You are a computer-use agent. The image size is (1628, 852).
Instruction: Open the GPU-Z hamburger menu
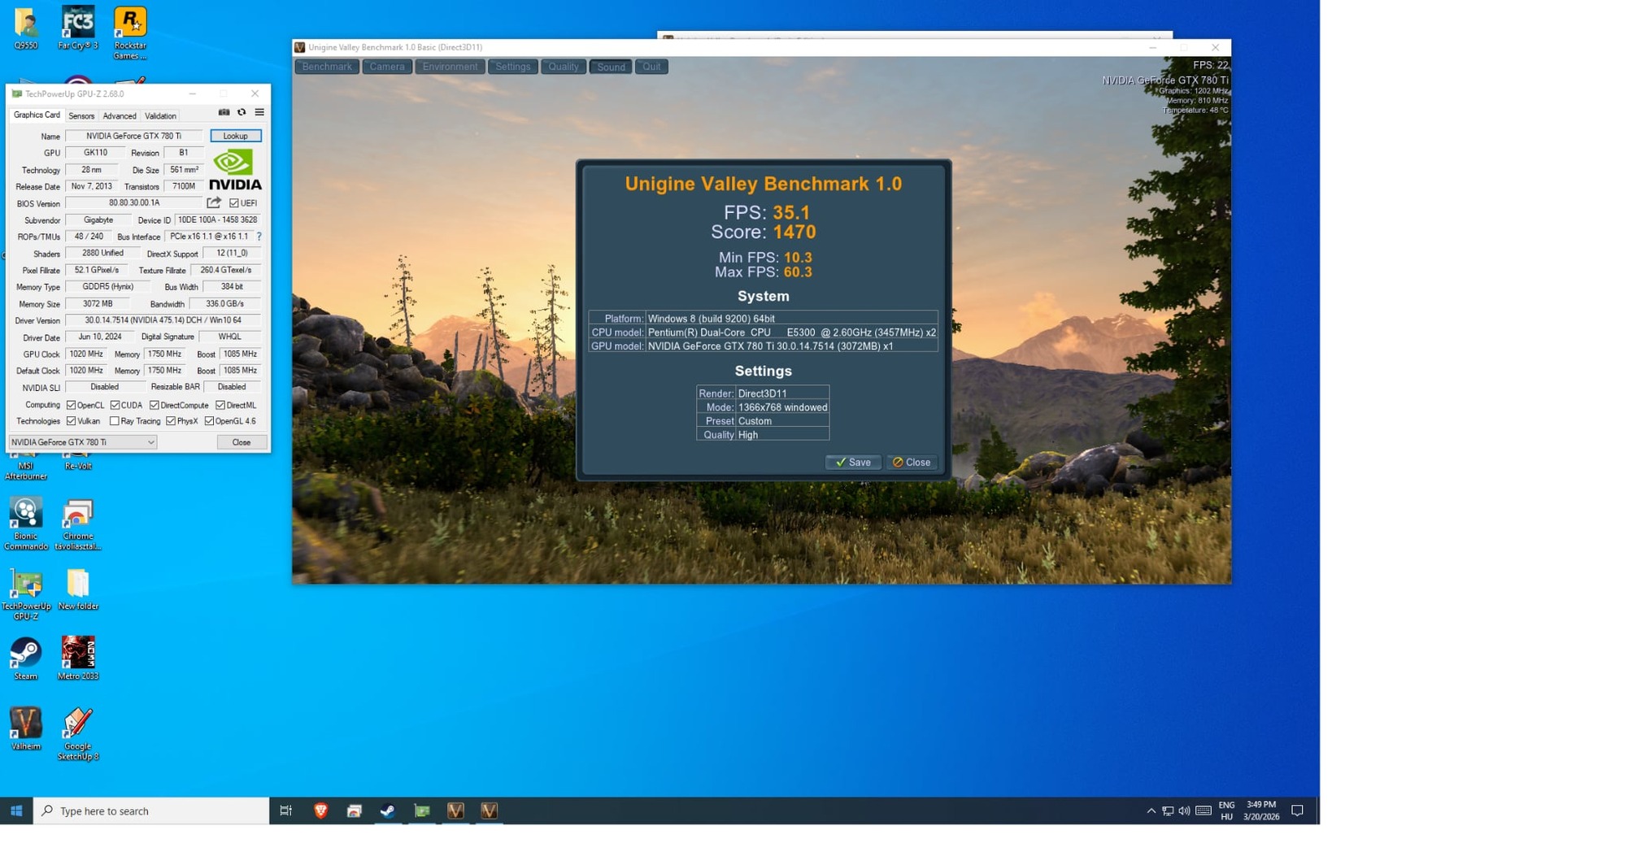click(259, 112)
